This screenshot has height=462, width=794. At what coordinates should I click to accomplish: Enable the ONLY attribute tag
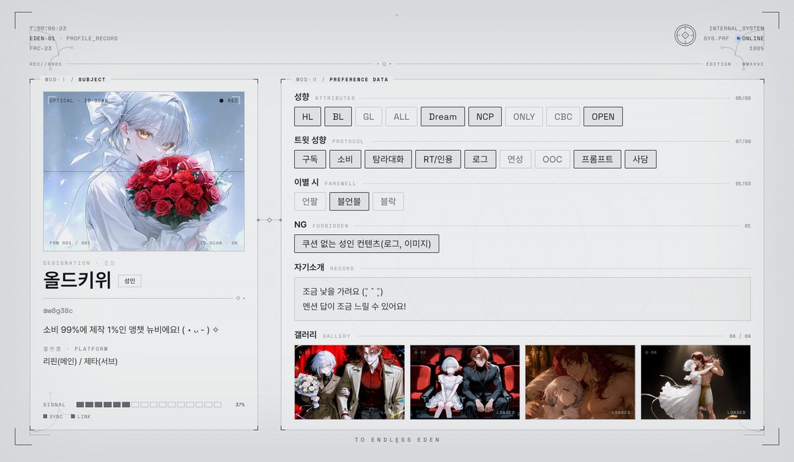tap(524, 116)
